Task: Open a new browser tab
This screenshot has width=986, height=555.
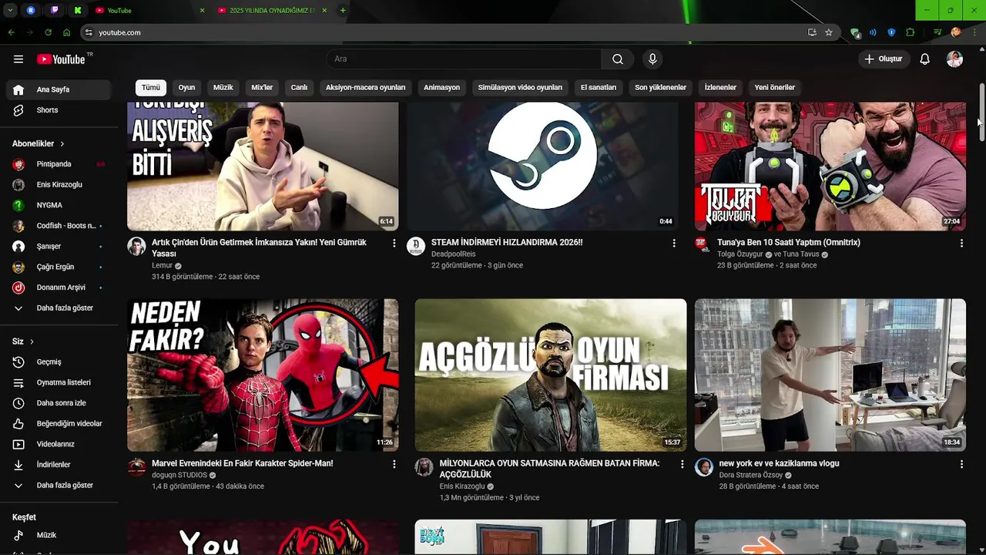Action: pyautogui.click(x=343, y=10)
